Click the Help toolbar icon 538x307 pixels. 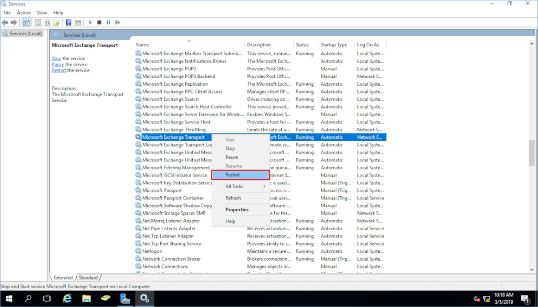tap(67, 22)
